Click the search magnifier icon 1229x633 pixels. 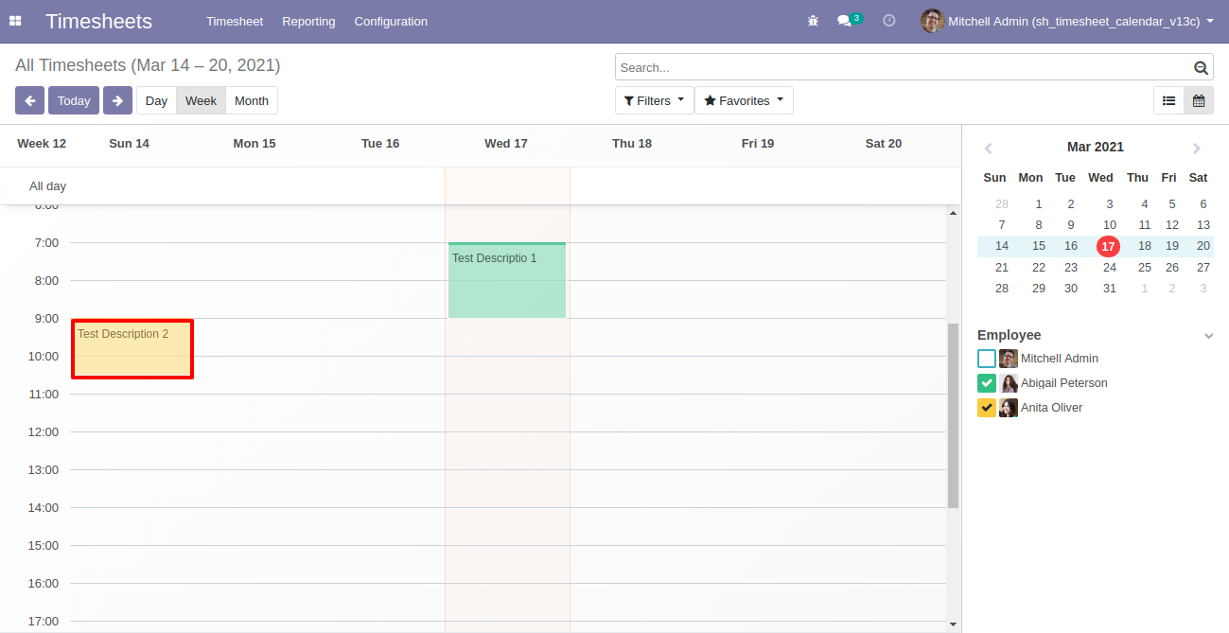click(x=1201, y=68)
